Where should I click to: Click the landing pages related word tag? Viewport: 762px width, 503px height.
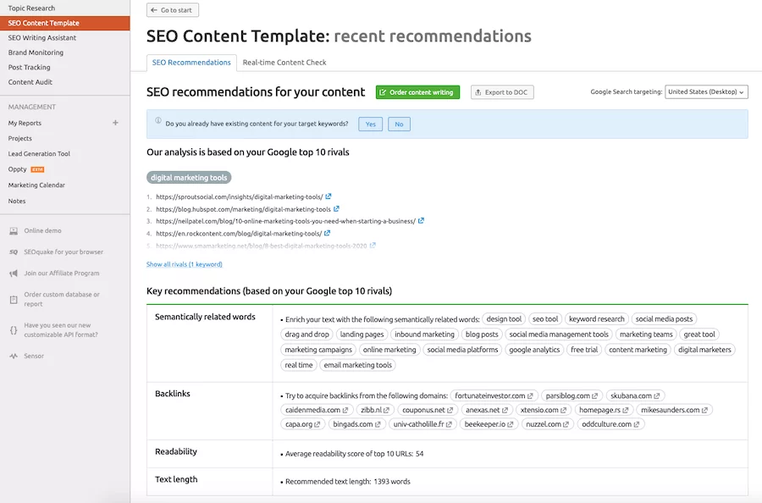pos(362,334)
